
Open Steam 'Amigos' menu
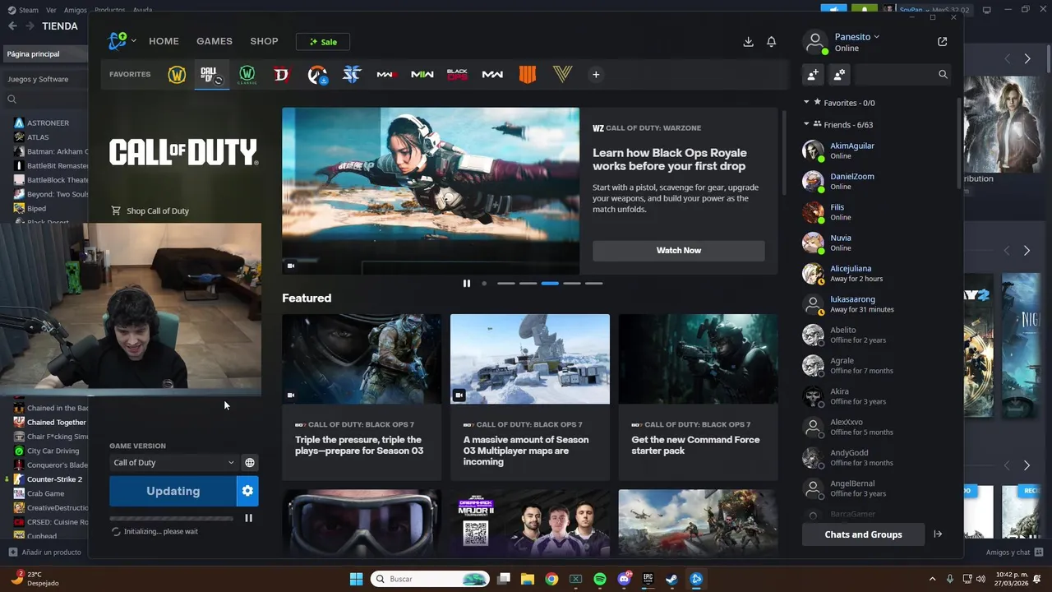76,10
